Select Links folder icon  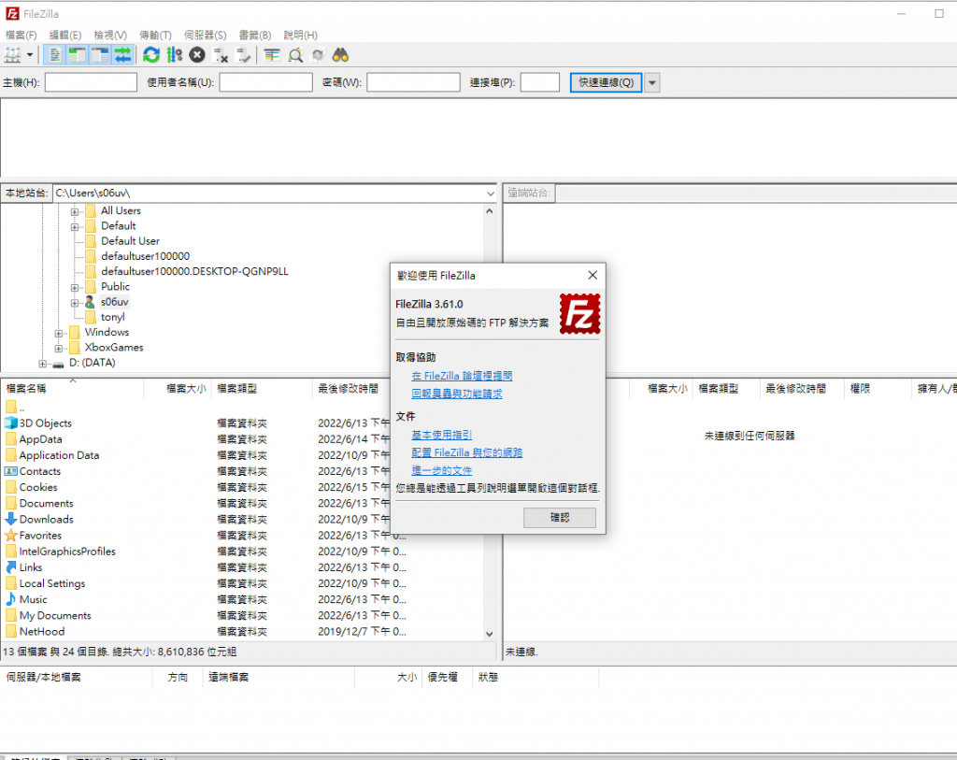pos(11,567)
